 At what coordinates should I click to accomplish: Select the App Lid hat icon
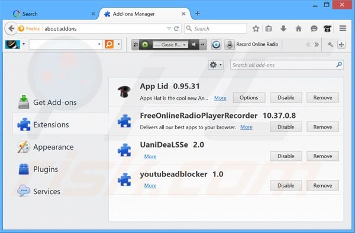tap(124, 91)
